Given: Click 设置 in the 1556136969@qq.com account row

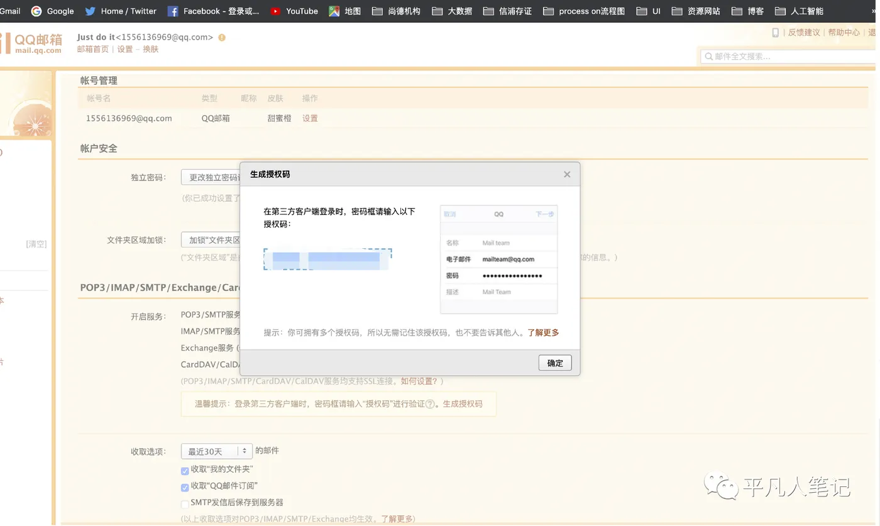Looking at the screenshot, I should [310, 118].
